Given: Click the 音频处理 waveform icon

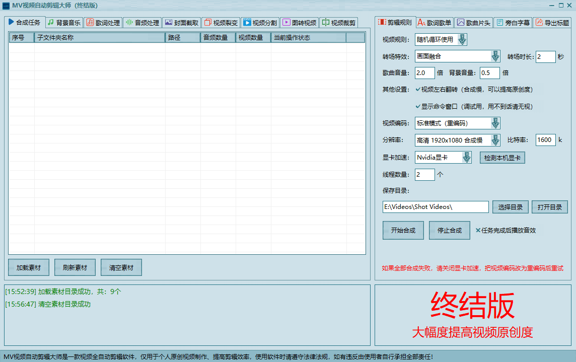Looking at the screenshot, I should [129, 23].
